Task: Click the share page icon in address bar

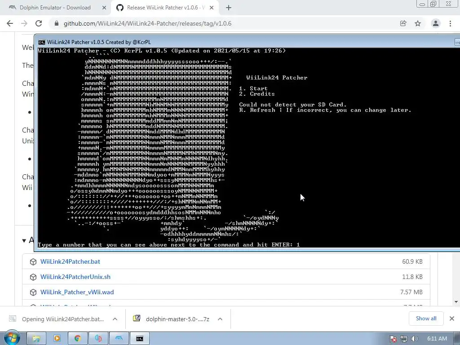Action: click(403, 23)
